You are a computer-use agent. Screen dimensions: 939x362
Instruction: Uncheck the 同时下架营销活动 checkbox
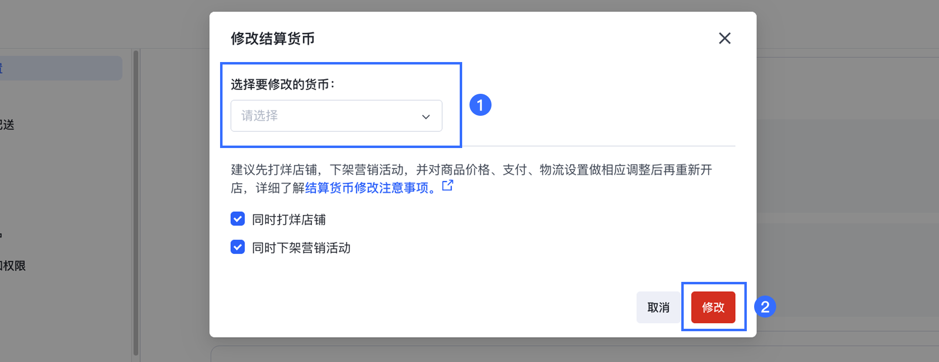click(x=238, y=247)
